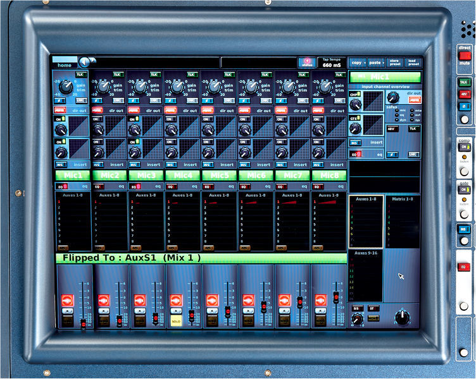
Task: Click the load preset button
Action: [412, 63]
